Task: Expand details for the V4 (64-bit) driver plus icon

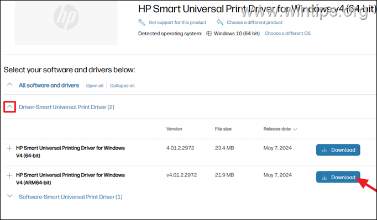Action: (9, 148)
